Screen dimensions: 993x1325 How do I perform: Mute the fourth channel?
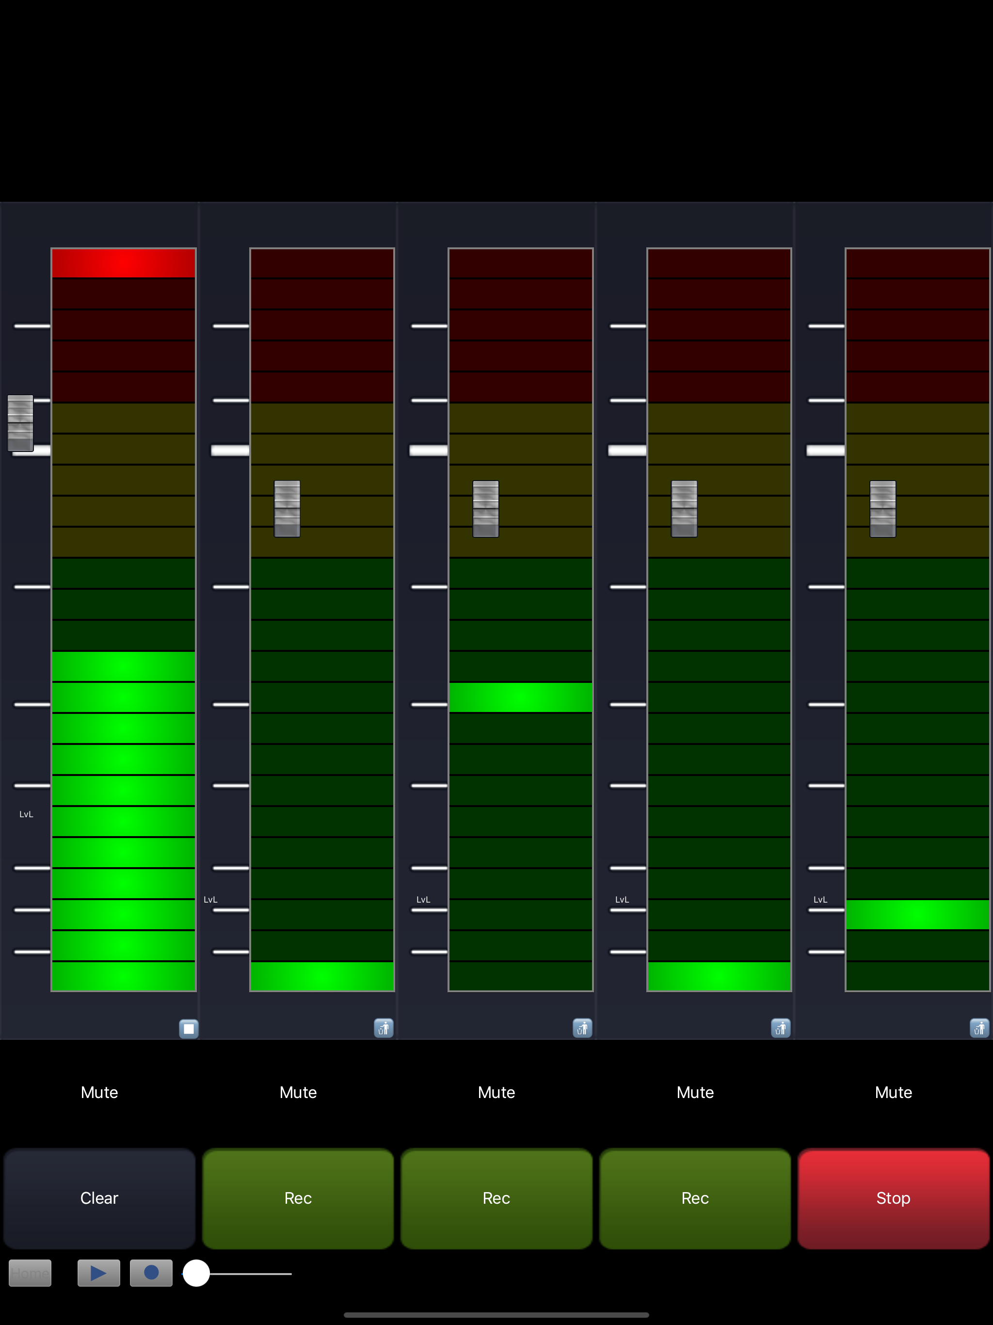pyautogui.click(x=695, y=1093)
